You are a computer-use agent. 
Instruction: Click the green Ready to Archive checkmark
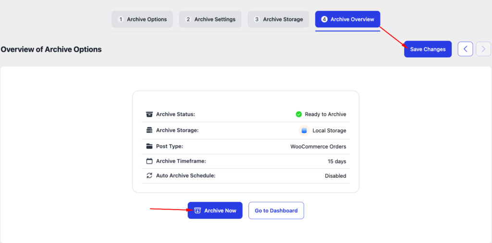(299, 114)
